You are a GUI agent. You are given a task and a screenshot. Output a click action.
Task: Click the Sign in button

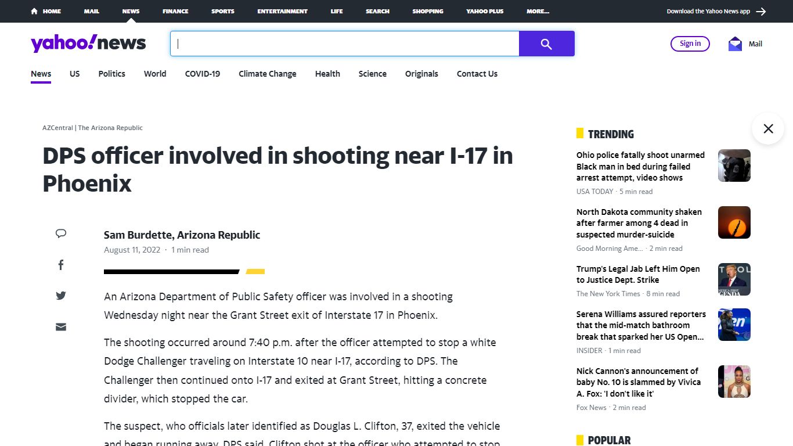(x=690, y=44)
